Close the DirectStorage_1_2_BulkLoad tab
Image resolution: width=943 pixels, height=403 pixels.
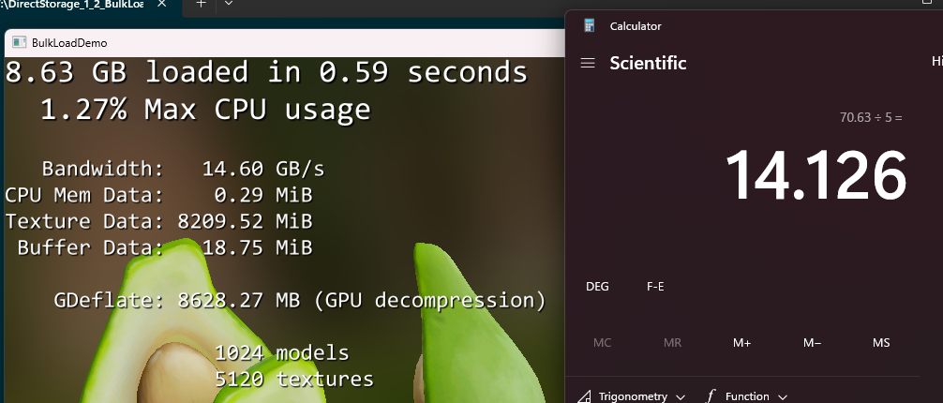(163, 5)
